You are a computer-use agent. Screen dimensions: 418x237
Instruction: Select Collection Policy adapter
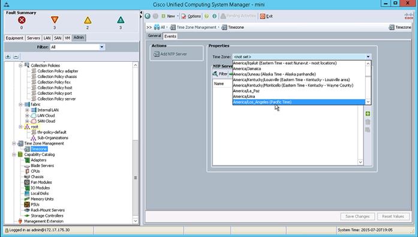[58, 71]
